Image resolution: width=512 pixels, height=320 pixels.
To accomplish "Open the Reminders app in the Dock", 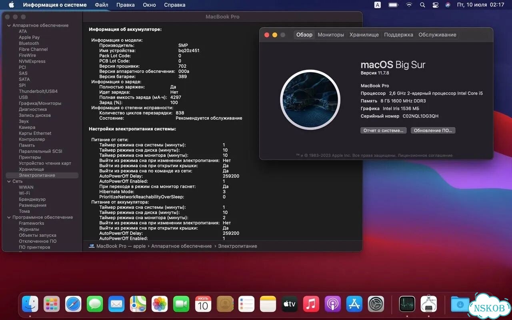I will click(x=246, y=304).
